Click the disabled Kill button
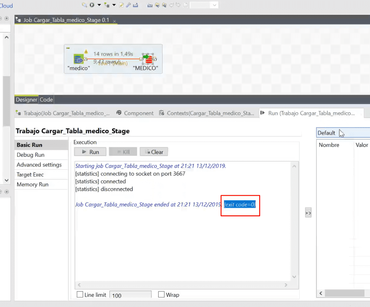This screenshot has height=307, width=370. point(123,152)
